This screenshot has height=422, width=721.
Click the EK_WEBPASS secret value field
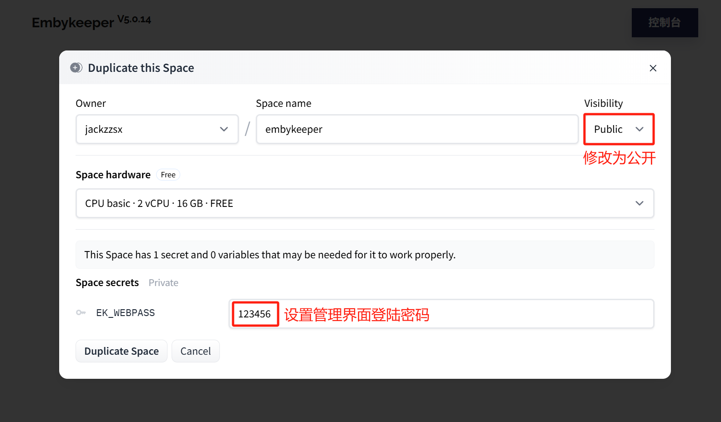coord(442,314)
